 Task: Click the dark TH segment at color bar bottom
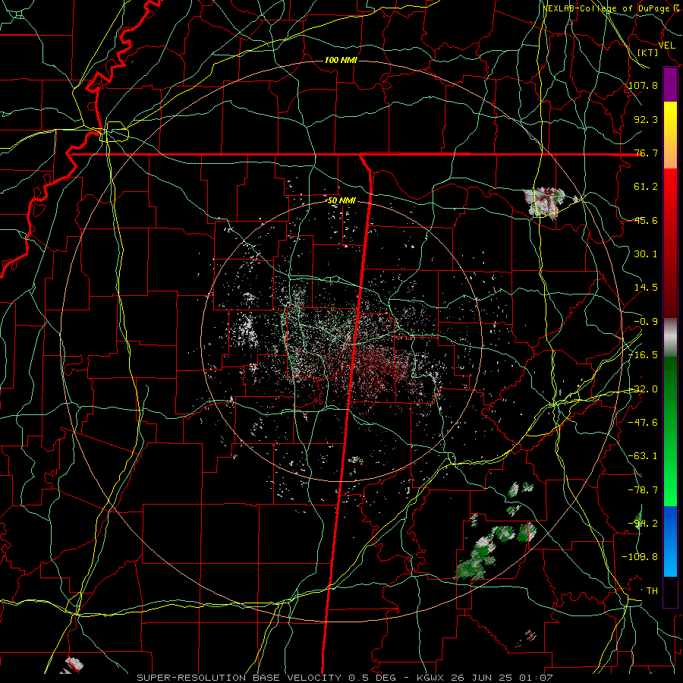coord(670,592)
